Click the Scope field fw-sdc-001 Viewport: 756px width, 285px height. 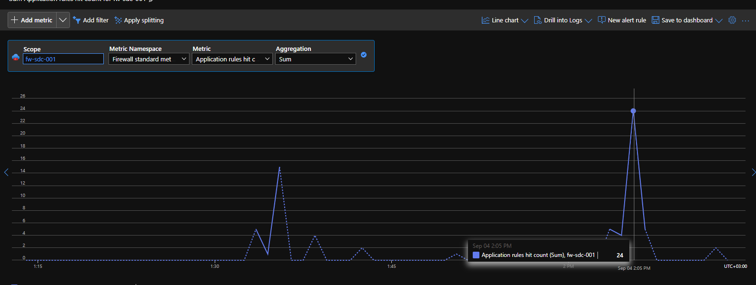click(x=63, y=59)
